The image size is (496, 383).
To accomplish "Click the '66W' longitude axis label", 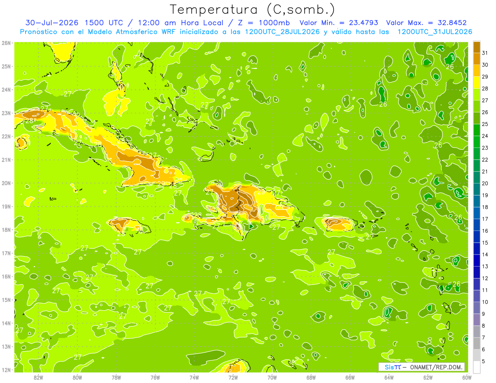I will pos(350,377).
